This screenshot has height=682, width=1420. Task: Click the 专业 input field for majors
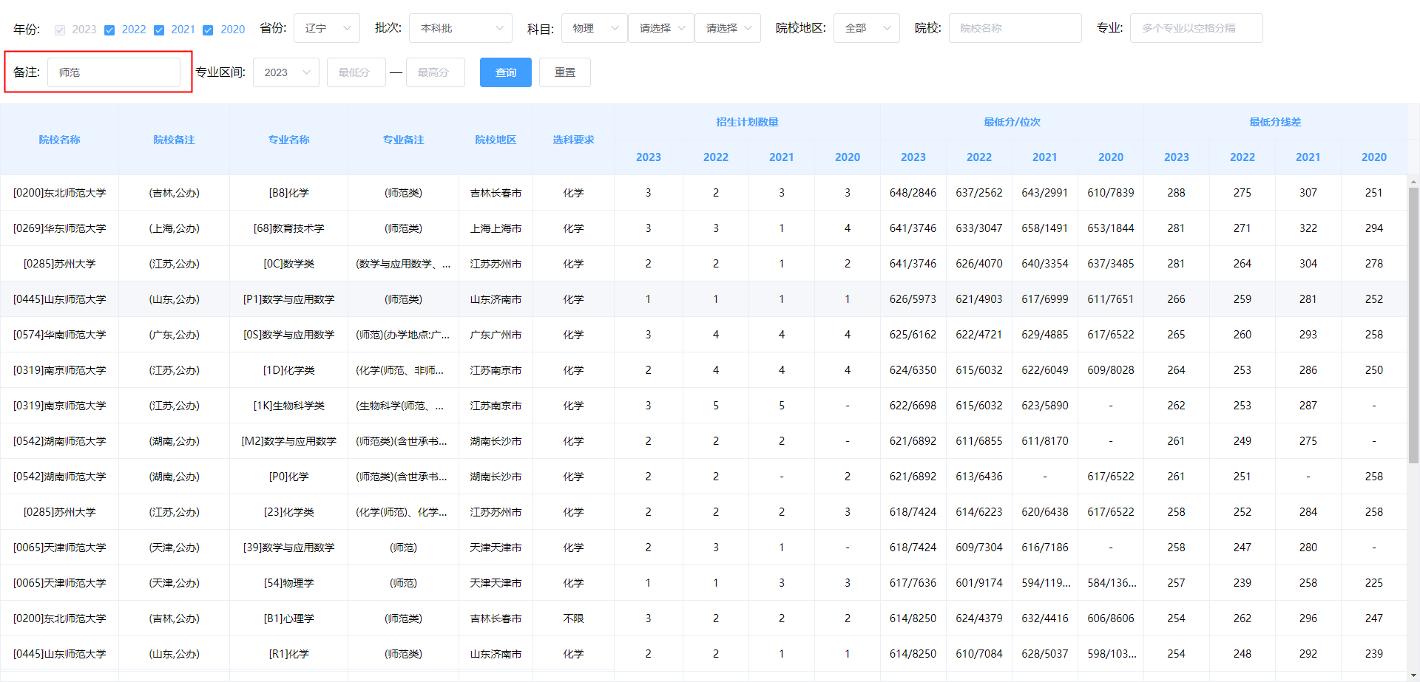point(1195,27)
